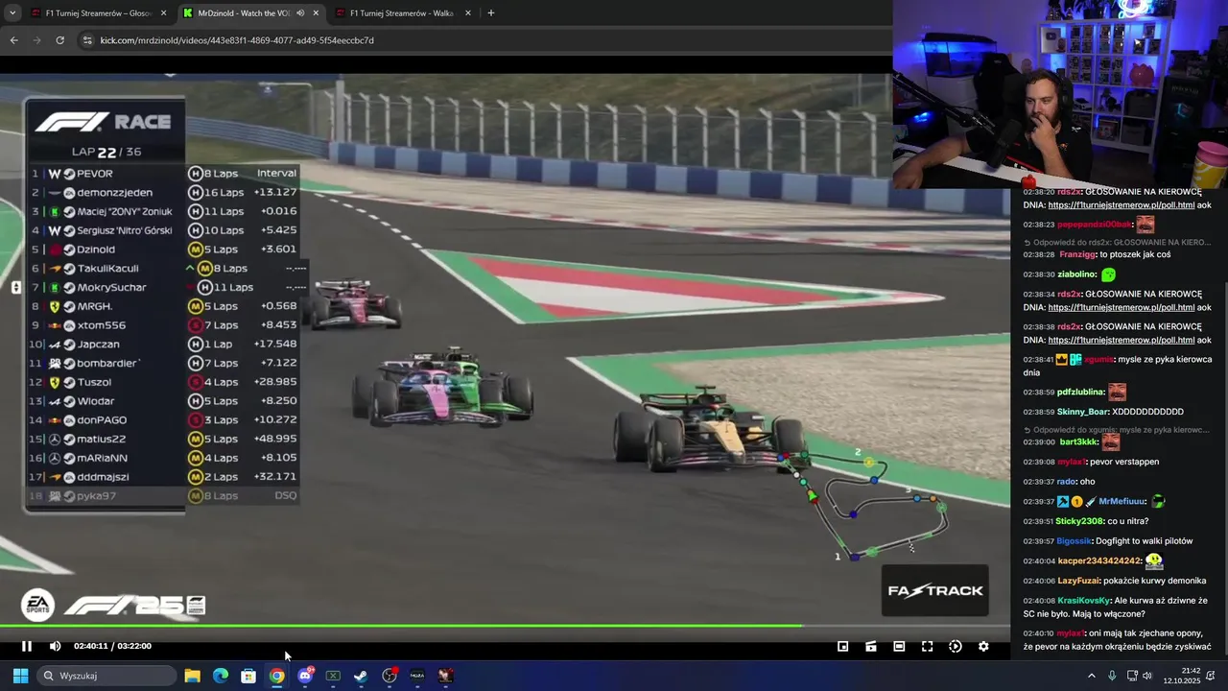Click chat username kacper2343424242
1228x691 pixels.
click(x=1099, y=561)
